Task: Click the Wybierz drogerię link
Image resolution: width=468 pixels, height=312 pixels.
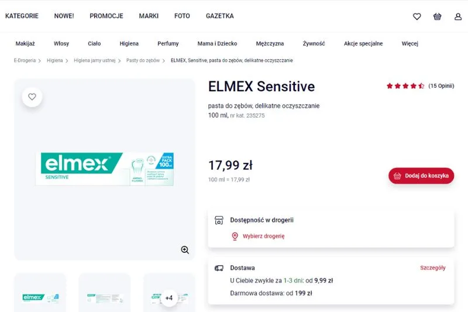Action: point(263,236)
